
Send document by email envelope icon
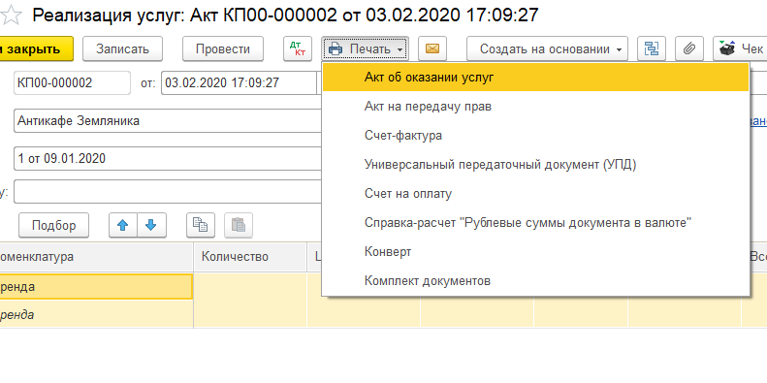[x=432, y=48]
